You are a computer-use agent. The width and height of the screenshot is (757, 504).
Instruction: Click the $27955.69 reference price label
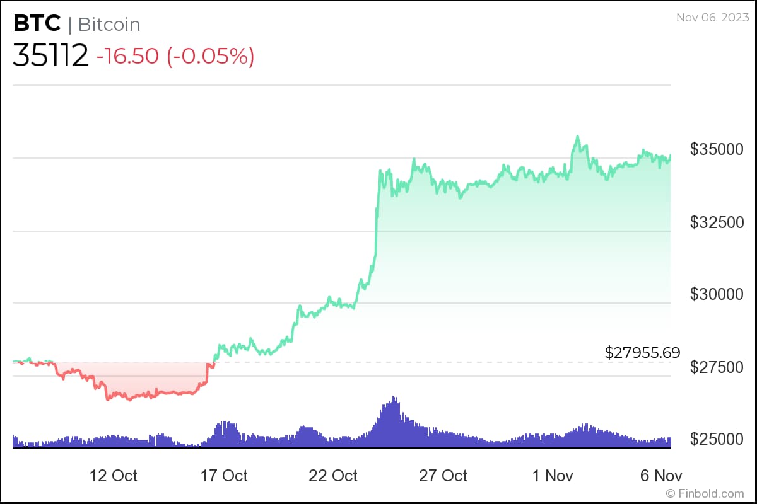coord(642,352)
